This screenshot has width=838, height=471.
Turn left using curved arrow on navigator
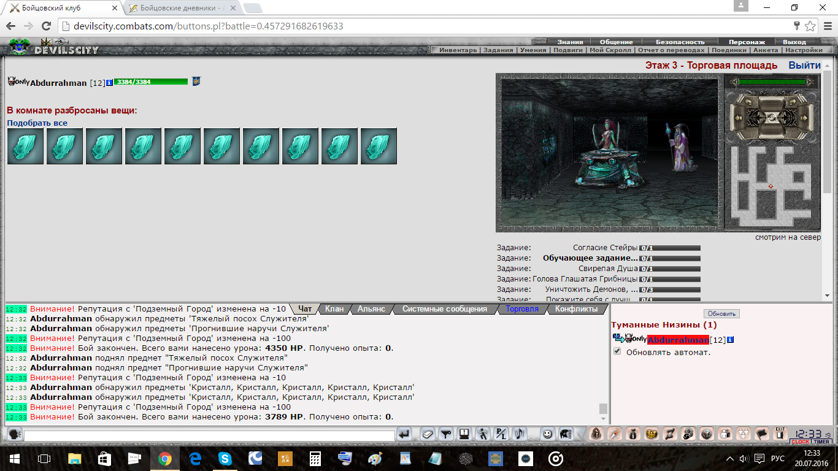pyautogui.click(x=748, y=102)
